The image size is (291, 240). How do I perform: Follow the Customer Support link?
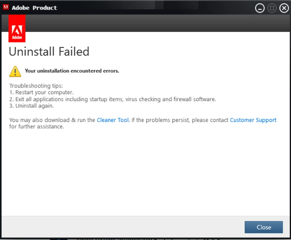(253, 120)
